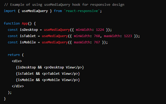Click the 'isDesktop' variable declaration
This screenshot has height=104, width=166.
[29, 30]
